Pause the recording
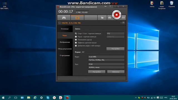The height and width of the screenshot is (100, 178). (x=123, y=18)
